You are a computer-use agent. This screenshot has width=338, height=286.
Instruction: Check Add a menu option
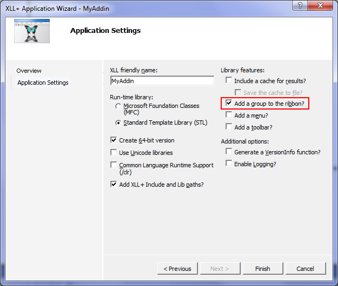pos(229,115)
